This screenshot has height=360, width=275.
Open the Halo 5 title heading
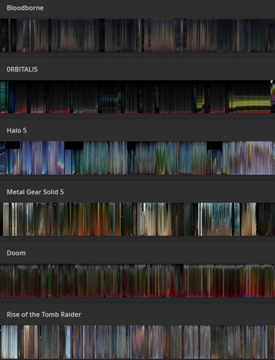click(x=16, y=131)
